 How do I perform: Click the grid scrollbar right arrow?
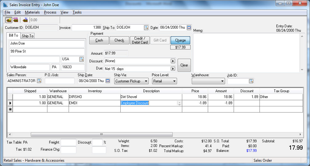pyautogui.click(x=300, y=134)
